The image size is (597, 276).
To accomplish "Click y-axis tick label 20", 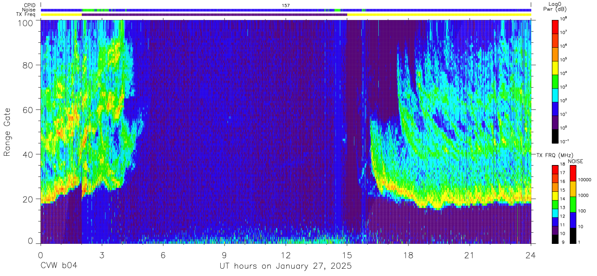I will pos(29,199).
